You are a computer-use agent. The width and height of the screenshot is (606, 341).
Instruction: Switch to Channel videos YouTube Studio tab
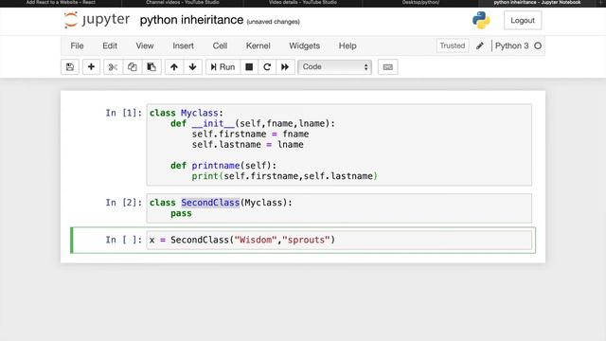[183, 3]
